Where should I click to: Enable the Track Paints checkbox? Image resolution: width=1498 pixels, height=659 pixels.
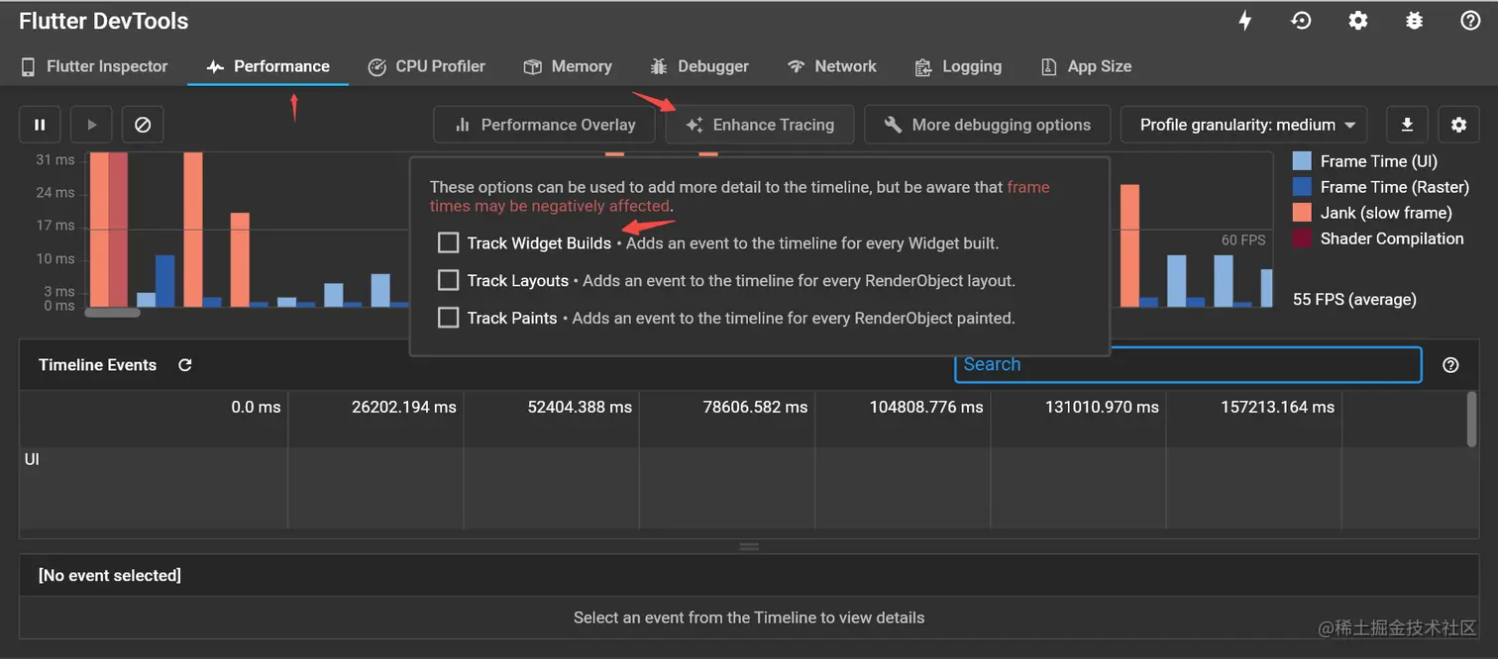tap(449, 318)
